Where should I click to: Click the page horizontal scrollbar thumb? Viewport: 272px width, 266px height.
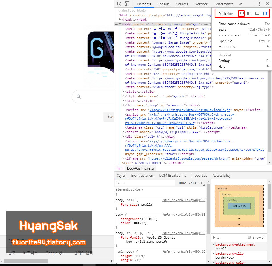point(26,261)
